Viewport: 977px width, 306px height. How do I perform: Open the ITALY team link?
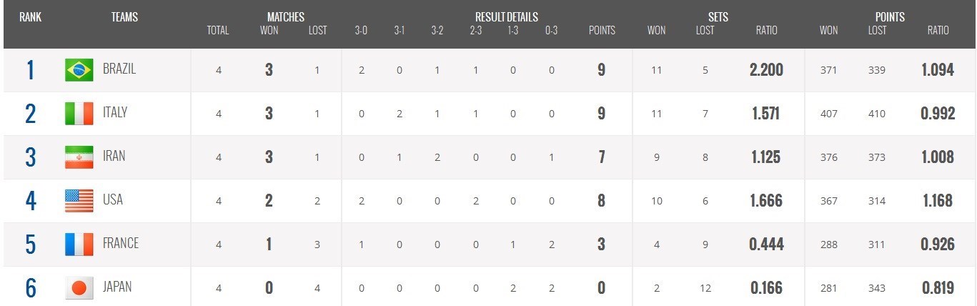115,112
